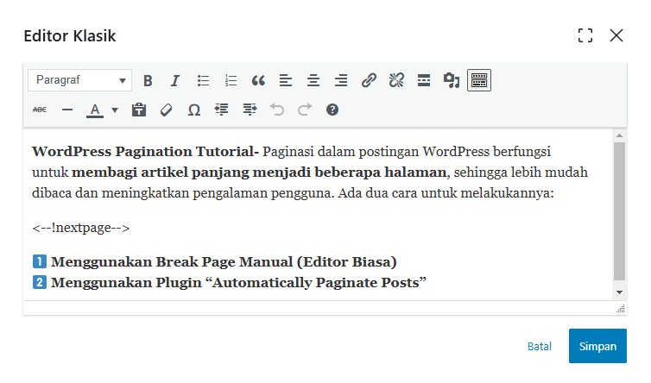This screenshot has height=383, width=651.
Task: Open the text color picker arrow
Action: [115, 110]
